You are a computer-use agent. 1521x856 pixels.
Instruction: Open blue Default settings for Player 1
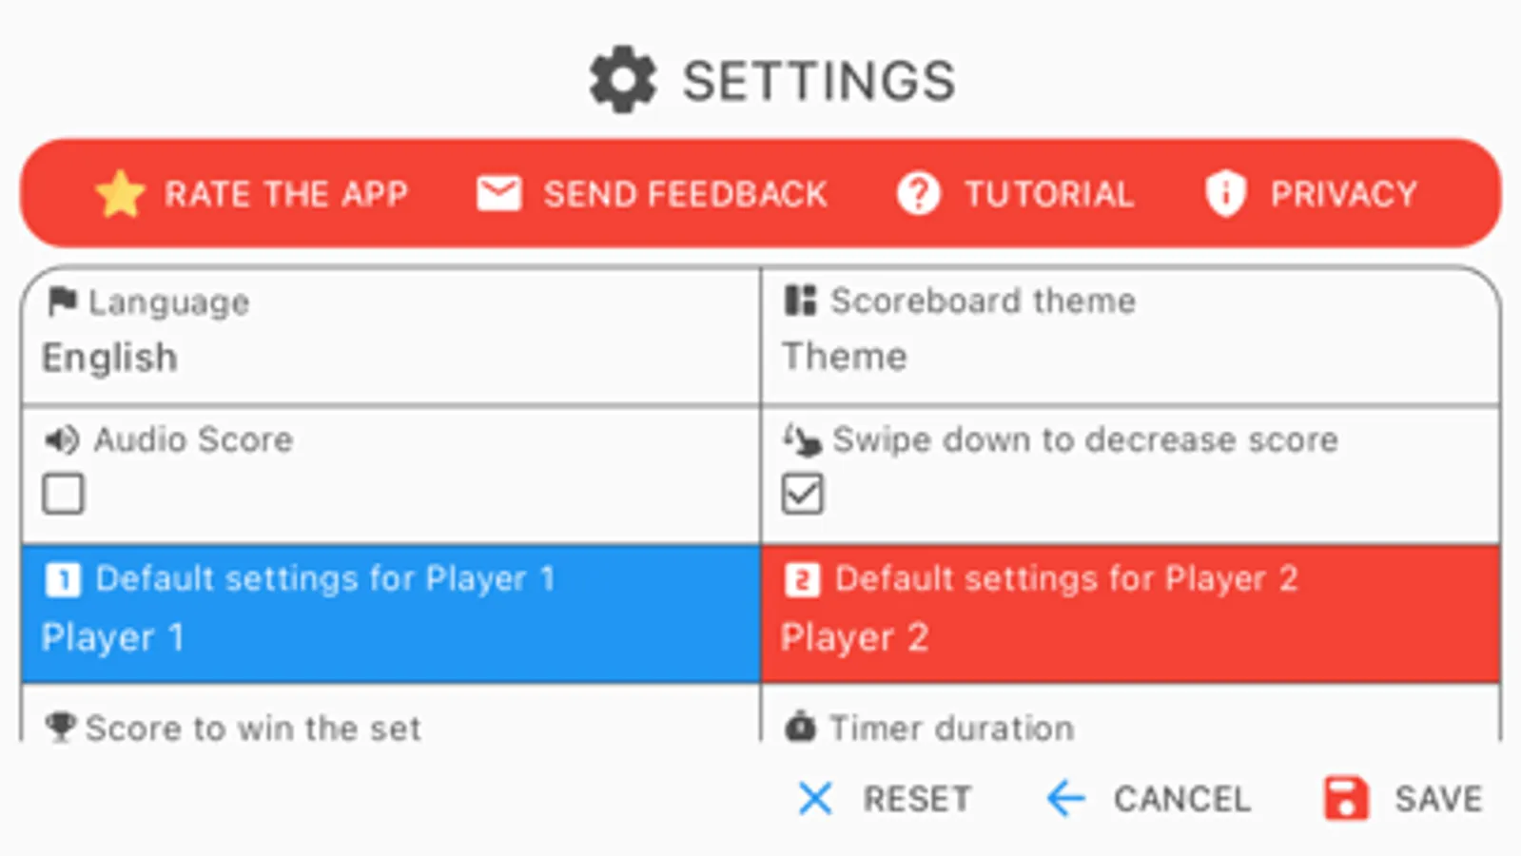click(390, 613)
